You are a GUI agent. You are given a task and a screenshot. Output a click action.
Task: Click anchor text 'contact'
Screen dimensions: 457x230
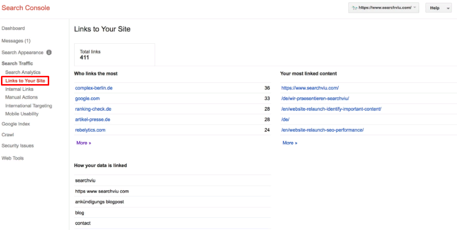pyautogui.click(x=83, y=223)
